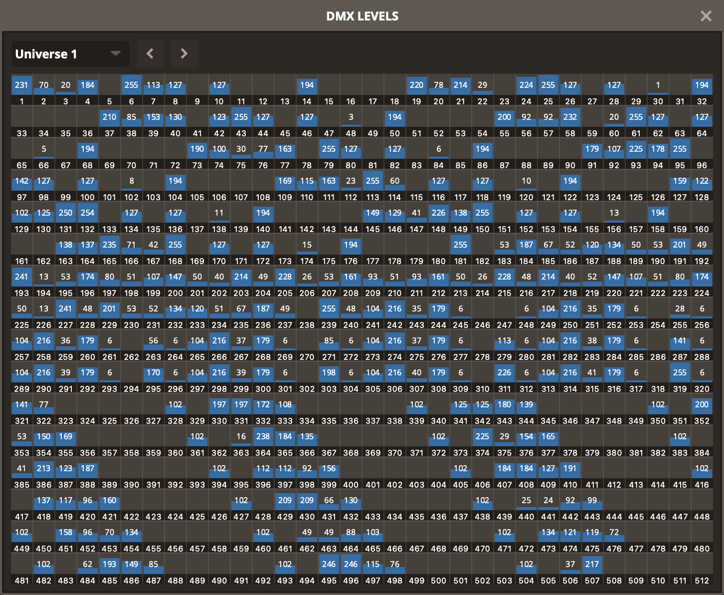This screenshot has height=595, width=724.
Task: Close the DMX Levels dialog
Action: 706,16
